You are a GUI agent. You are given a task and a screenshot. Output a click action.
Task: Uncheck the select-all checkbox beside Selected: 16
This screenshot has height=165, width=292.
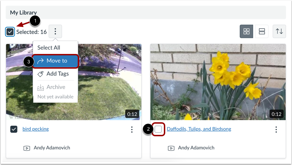(10, 32)
